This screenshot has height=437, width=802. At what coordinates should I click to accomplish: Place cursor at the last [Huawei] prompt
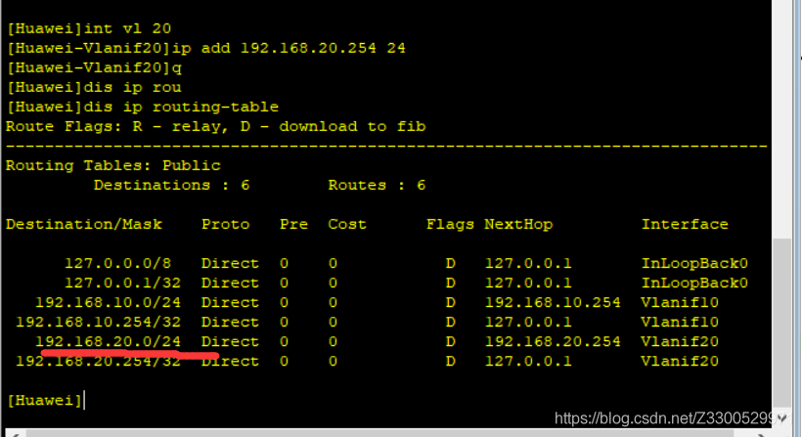(84, 400)
